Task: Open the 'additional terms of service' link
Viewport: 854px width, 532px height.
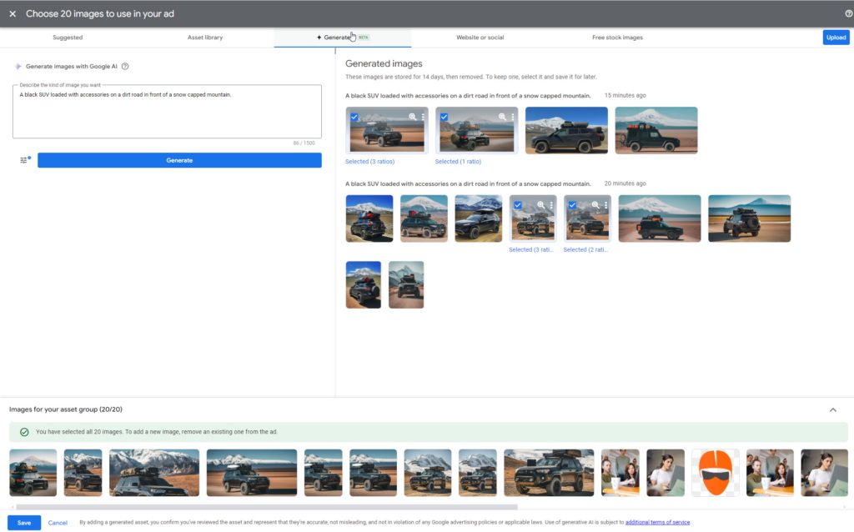Action: [657, 521]
